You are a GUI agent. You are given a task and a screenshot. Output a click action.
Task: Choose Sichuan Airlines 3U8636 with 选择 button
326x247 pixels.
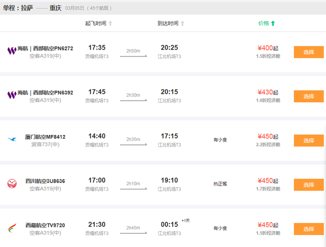[x=308, y=185]
